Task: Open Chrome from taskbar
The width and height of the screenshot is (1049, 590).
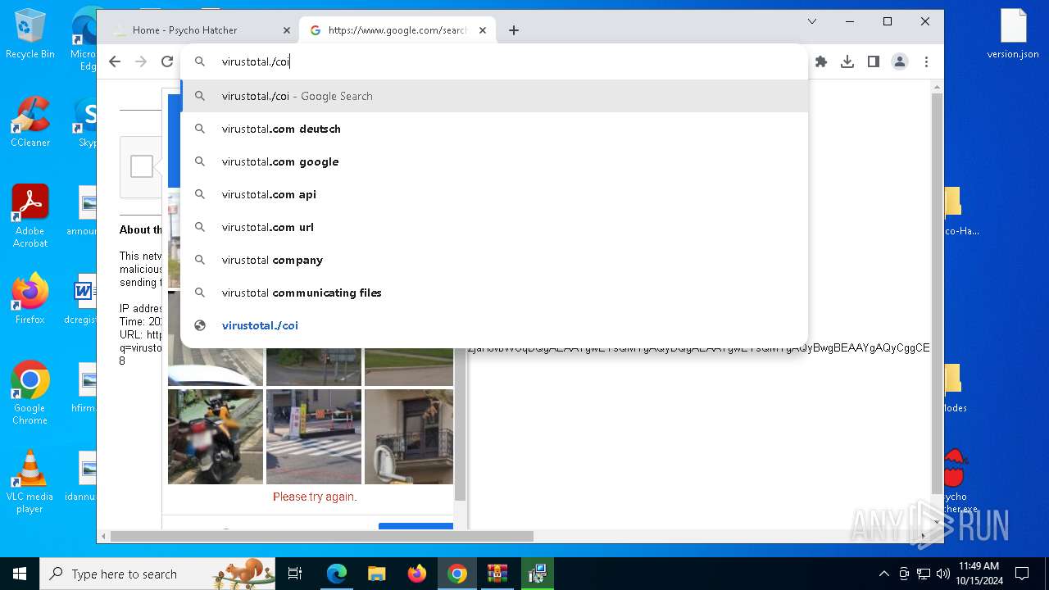Action: point(457,574)
